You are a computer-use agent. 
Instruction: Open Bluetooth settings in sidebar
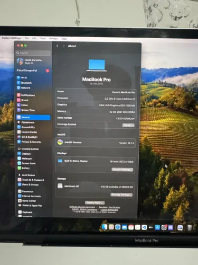point(24,83)
